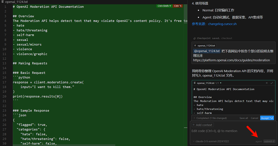
Task: Click the print(response.results[0]) code line
Action: pyautogui.click(x=37, y=96)
